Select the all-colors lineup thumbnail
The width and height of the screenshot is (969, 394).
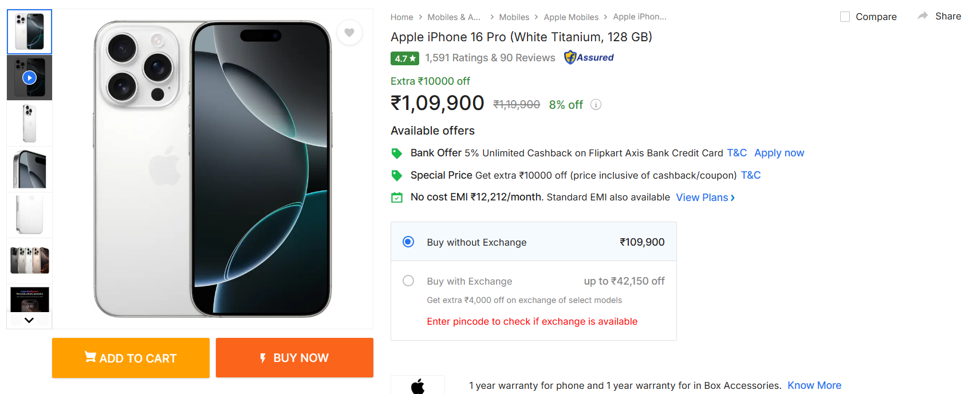[x=29, y=261]
